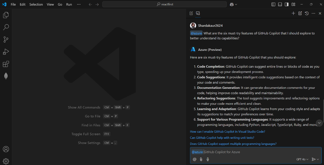Open the Source Control view
The image size is (324, 165).
click(x=6, y=40)
